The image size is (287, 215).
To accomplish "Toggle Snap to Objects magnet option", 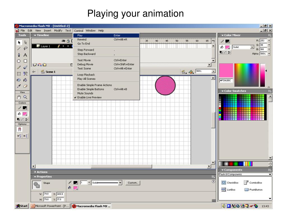I will click(19, 129).
